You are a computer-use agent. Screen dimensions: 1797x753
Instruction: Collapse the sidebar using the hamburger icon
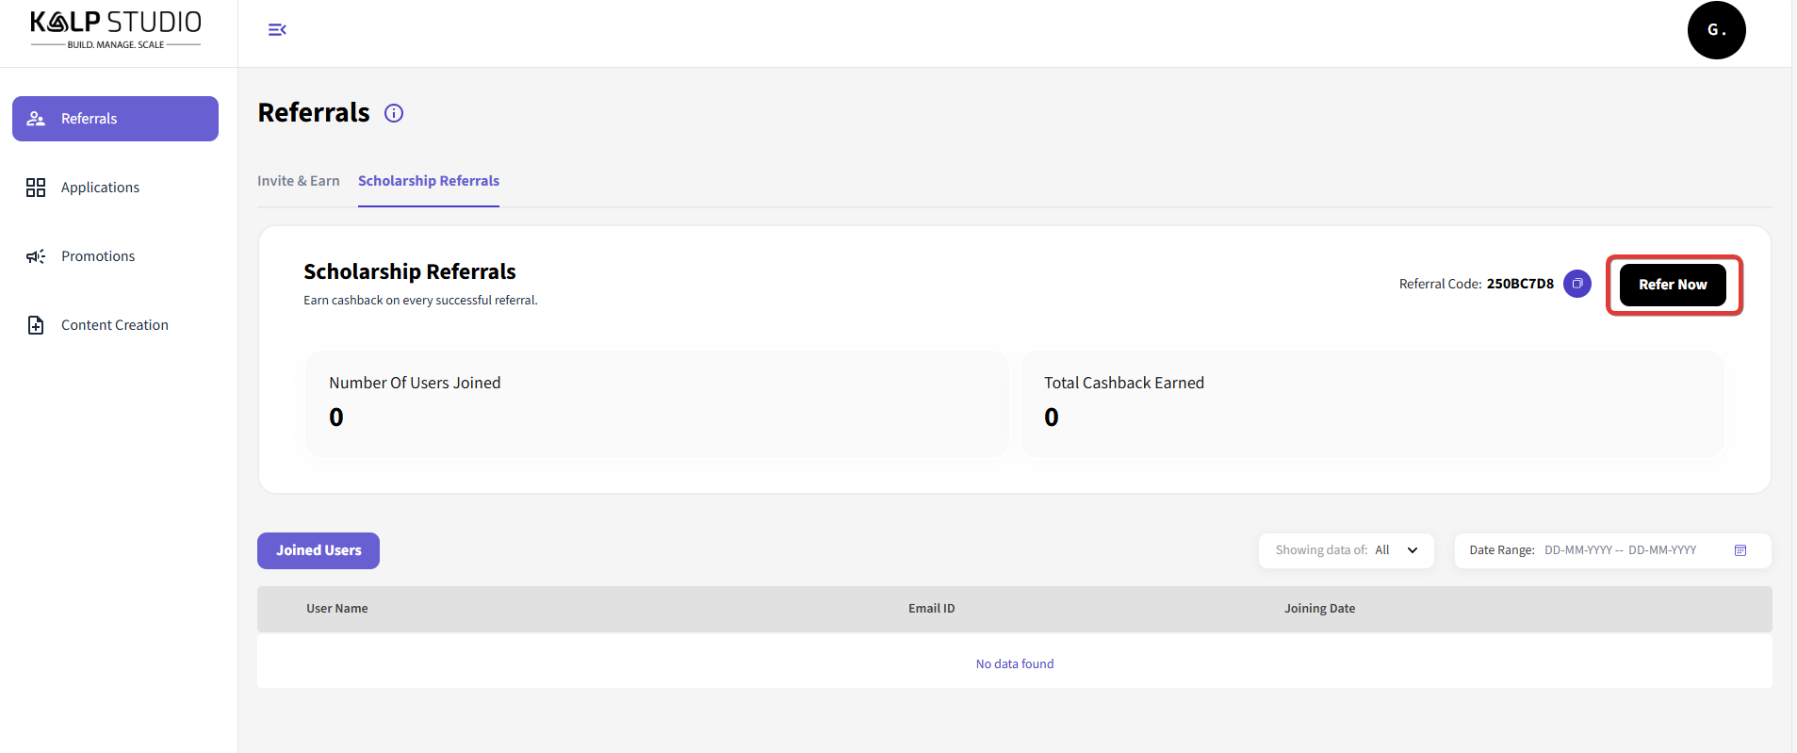coord(277,30)
